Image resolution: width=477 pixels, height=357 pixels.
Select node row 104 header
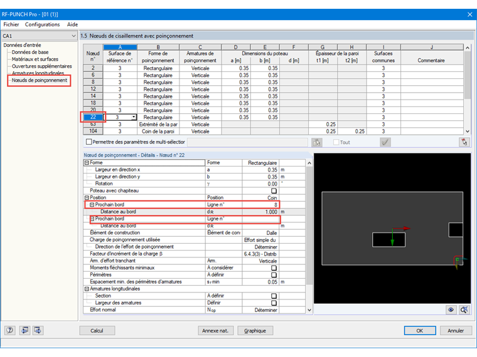point(93,131)
